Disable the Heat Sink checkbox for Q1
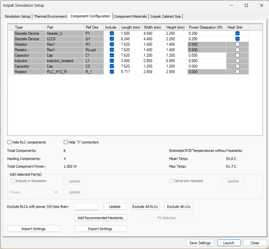 (237, 39)
